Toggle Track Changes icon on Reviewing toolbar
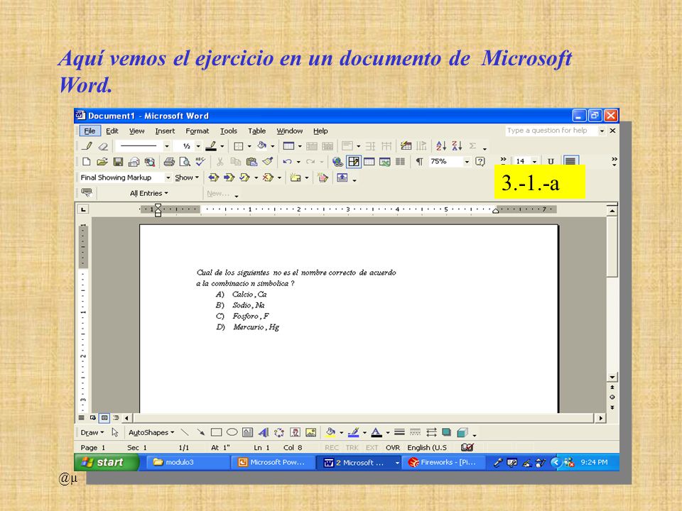The height and width of the screenshot is (511, 682). tap(323, 177)
